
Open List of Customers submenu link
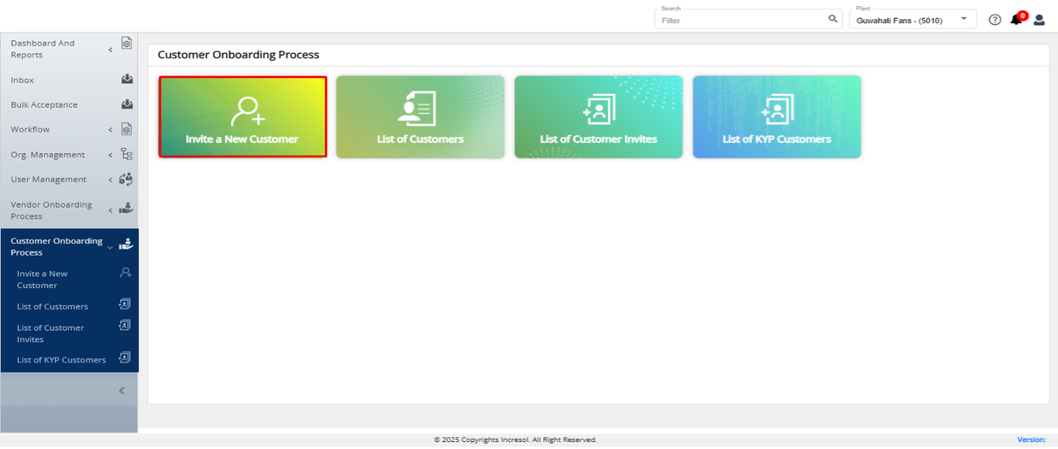53,307
